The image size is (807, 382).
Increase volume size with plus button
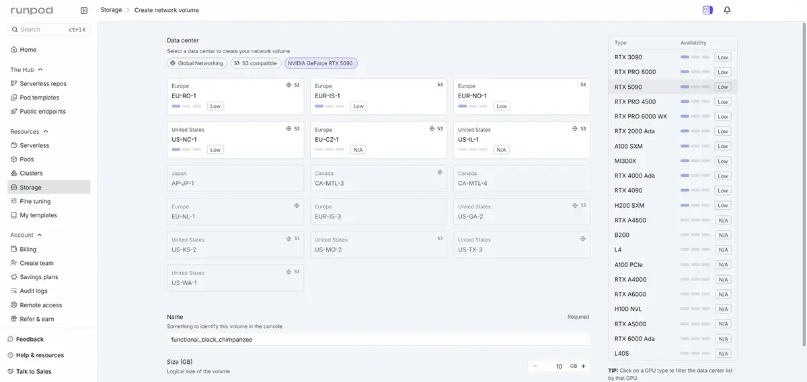coord(583,367)
